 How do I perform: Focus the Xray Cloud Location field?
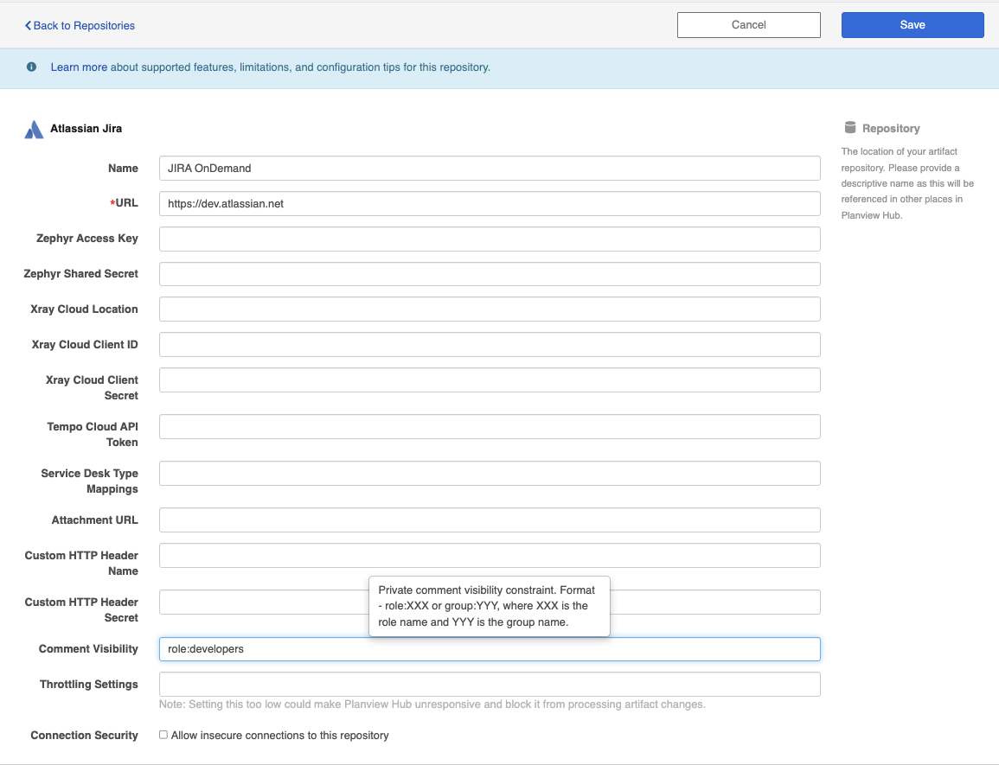[490, 309]
